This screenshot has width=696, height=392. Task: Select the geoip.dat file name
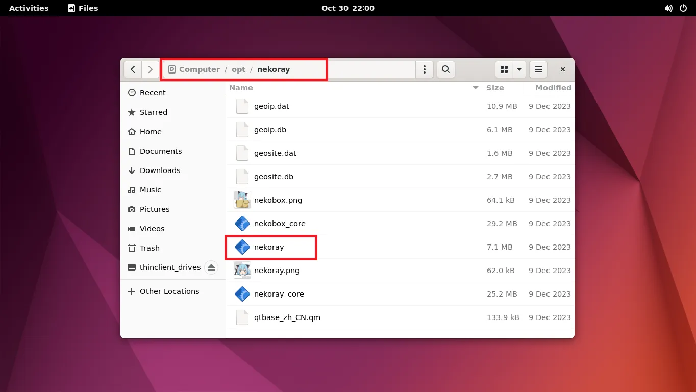(271, 106)
